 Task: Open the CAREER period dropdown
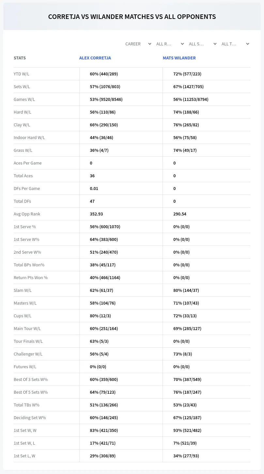click(138, 44)
